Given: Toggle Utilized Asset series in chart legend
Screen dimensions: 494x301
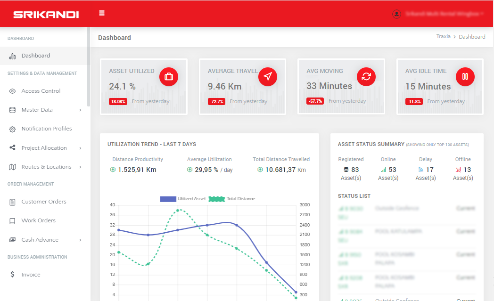Looking at the screenshot, I should (183, 199).
